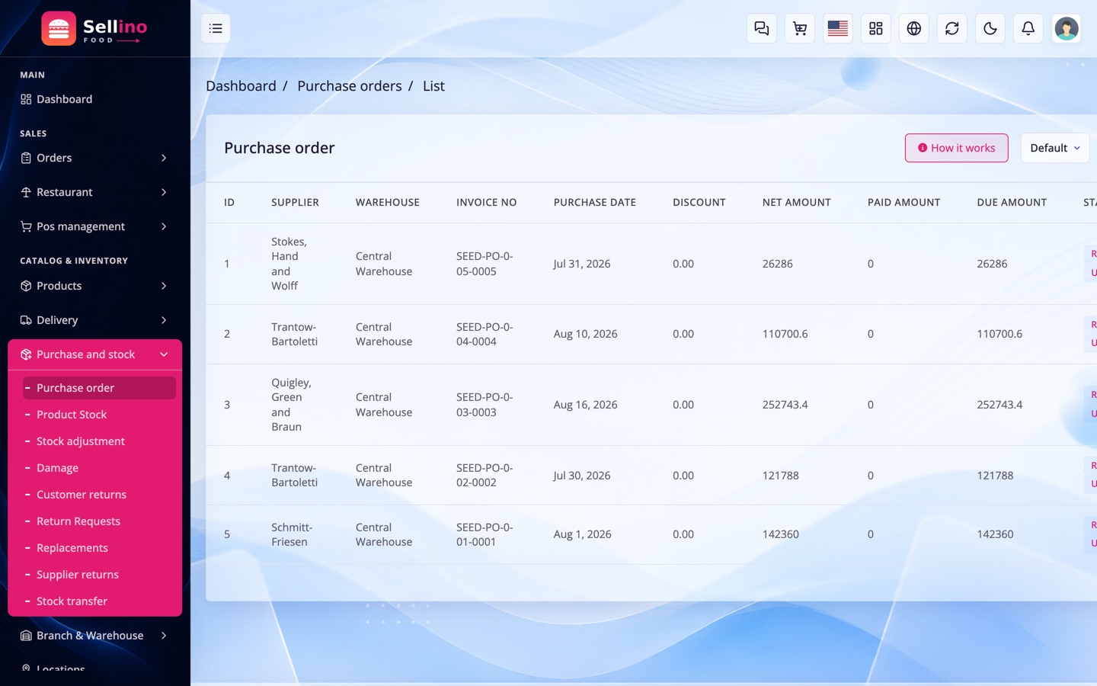Click the US flag language icon
This screenshot has width=1097, height=686.
[837, 28]
